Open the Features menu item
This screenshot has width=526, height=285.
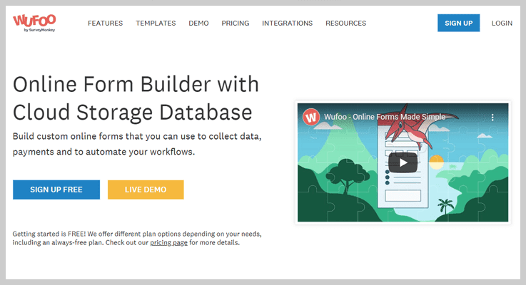pyautogui.click(x=106, y=23)
